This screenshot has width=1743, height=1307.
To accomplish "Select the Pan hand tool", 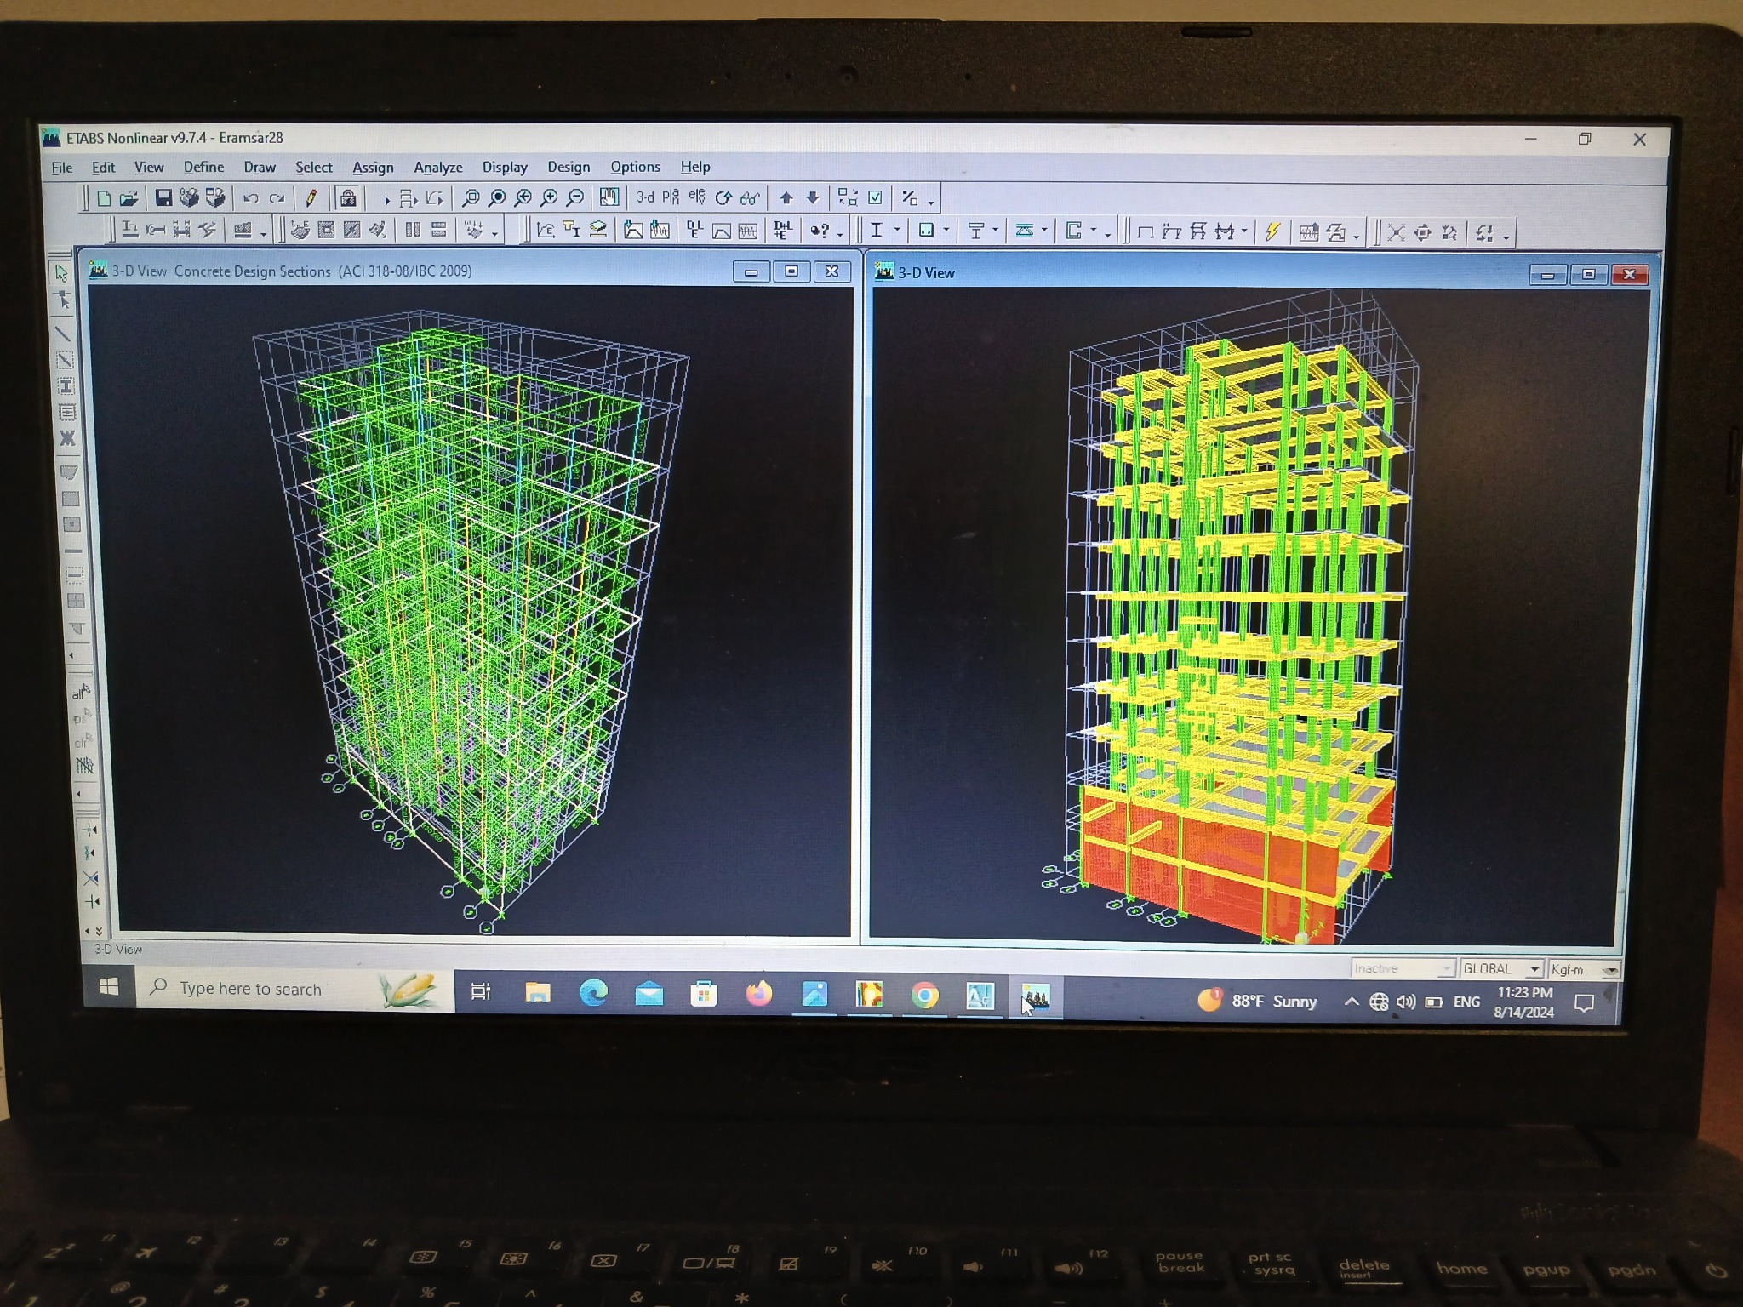I will 609,198.
